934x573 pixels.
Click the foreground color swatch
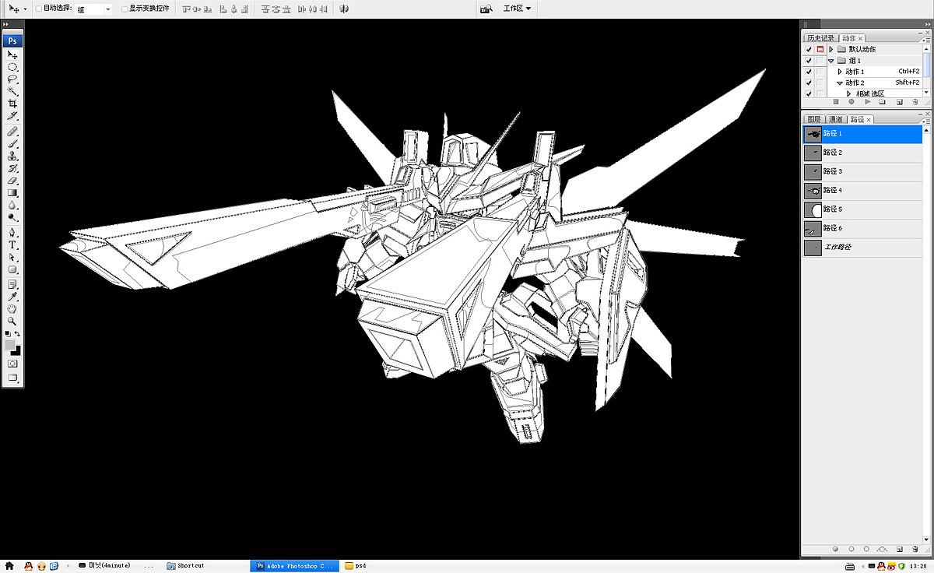[x=10, y=345]
